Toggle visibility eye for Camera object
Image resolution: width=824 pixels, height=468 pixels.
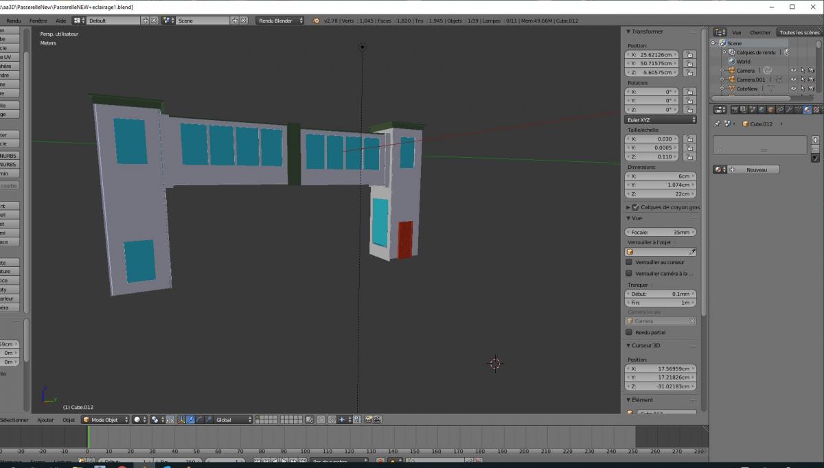pyautogui.click(x=793, y=71)
